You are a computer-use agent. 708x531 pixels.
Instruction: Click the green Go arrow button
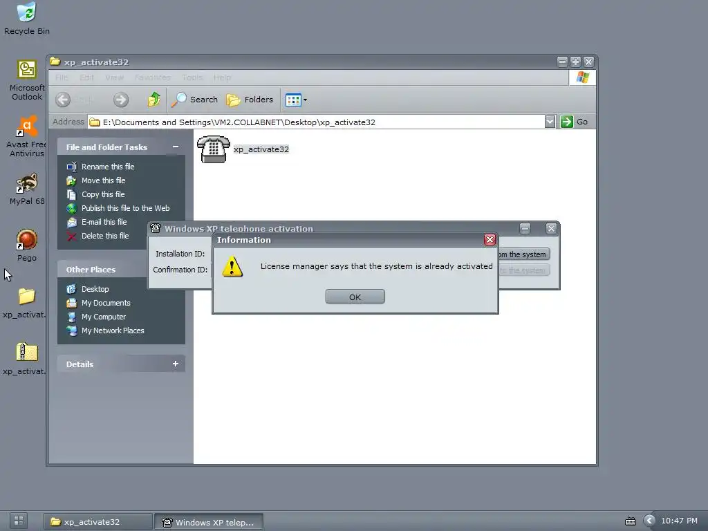(567, 122)
